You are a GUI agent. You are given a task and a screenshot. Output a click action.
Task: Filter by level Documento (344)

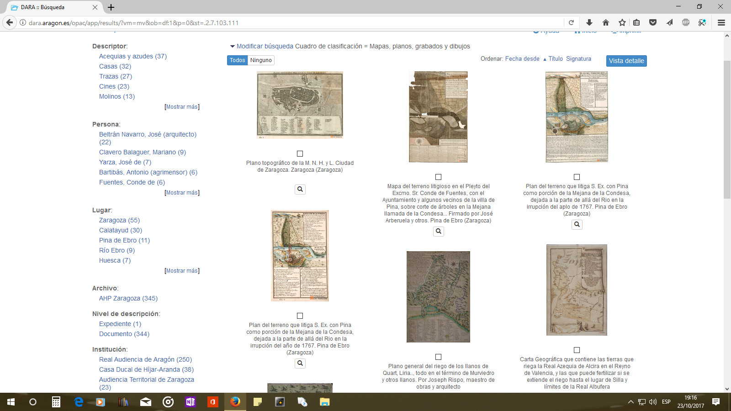pyautogui.click(x=124, y=334)
